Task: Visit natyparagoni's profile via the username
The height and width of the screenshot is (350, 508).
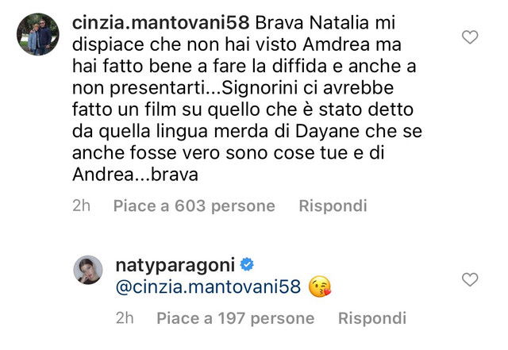Action: coord(175,265)
